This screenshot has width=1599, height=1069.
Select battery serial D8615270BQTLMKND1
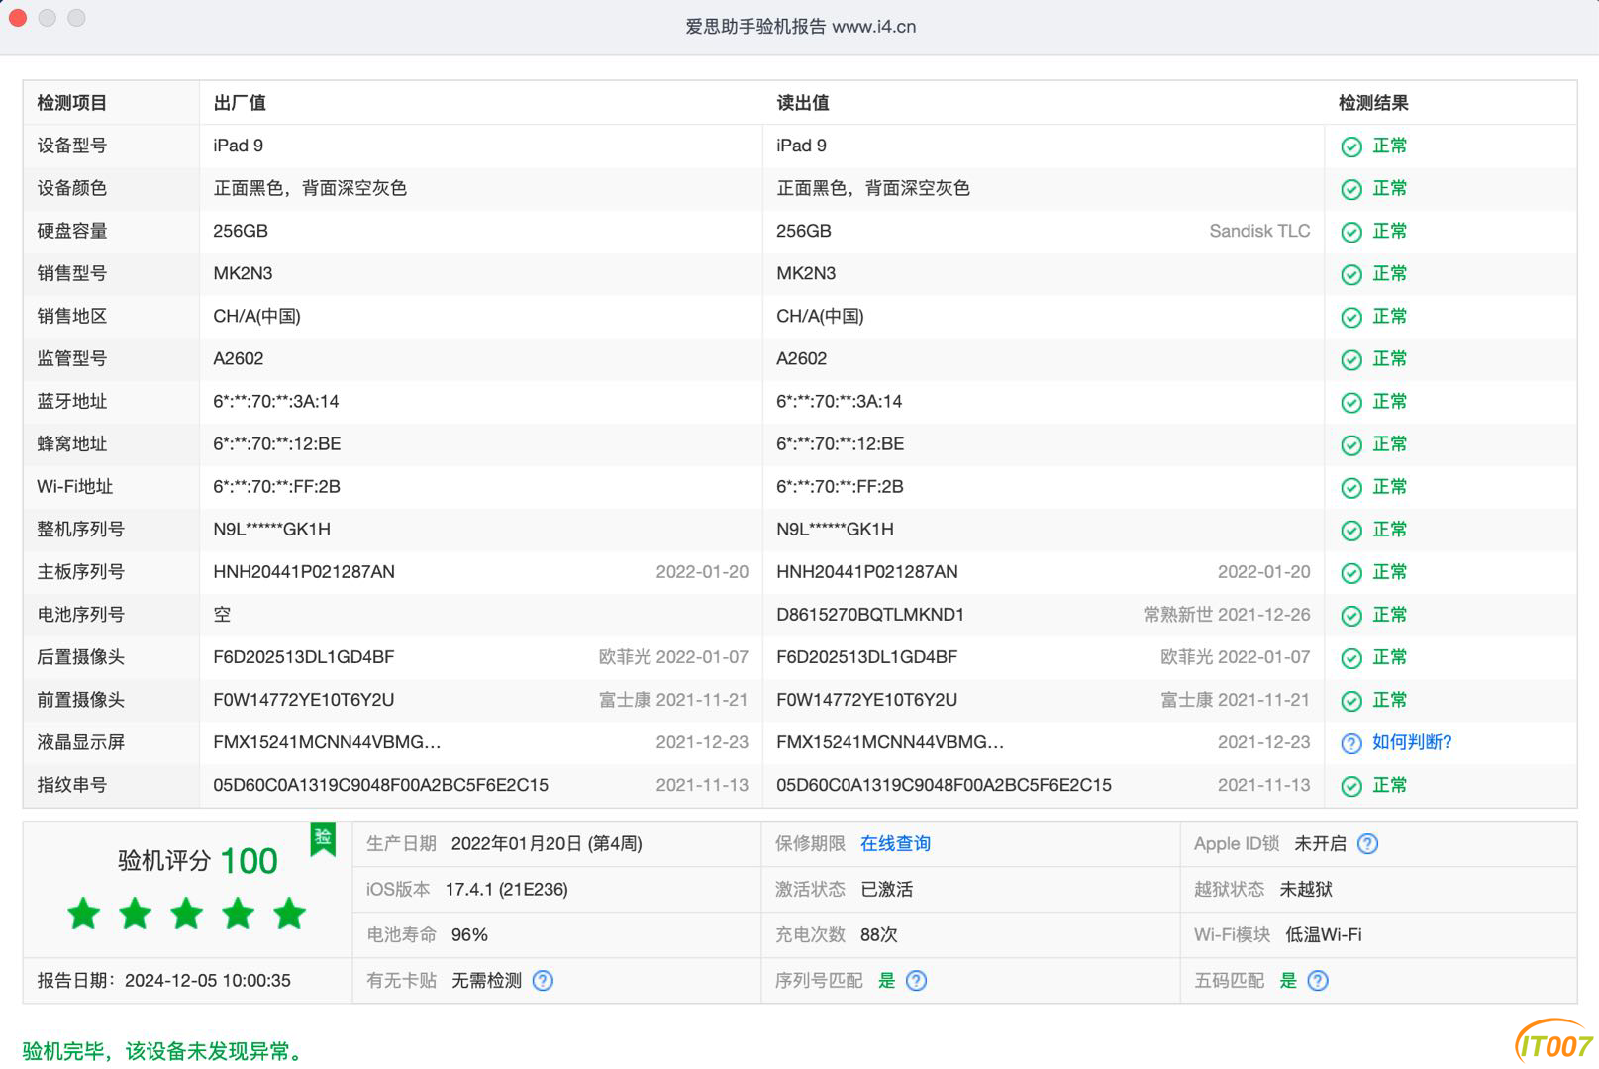pos(870,615)
